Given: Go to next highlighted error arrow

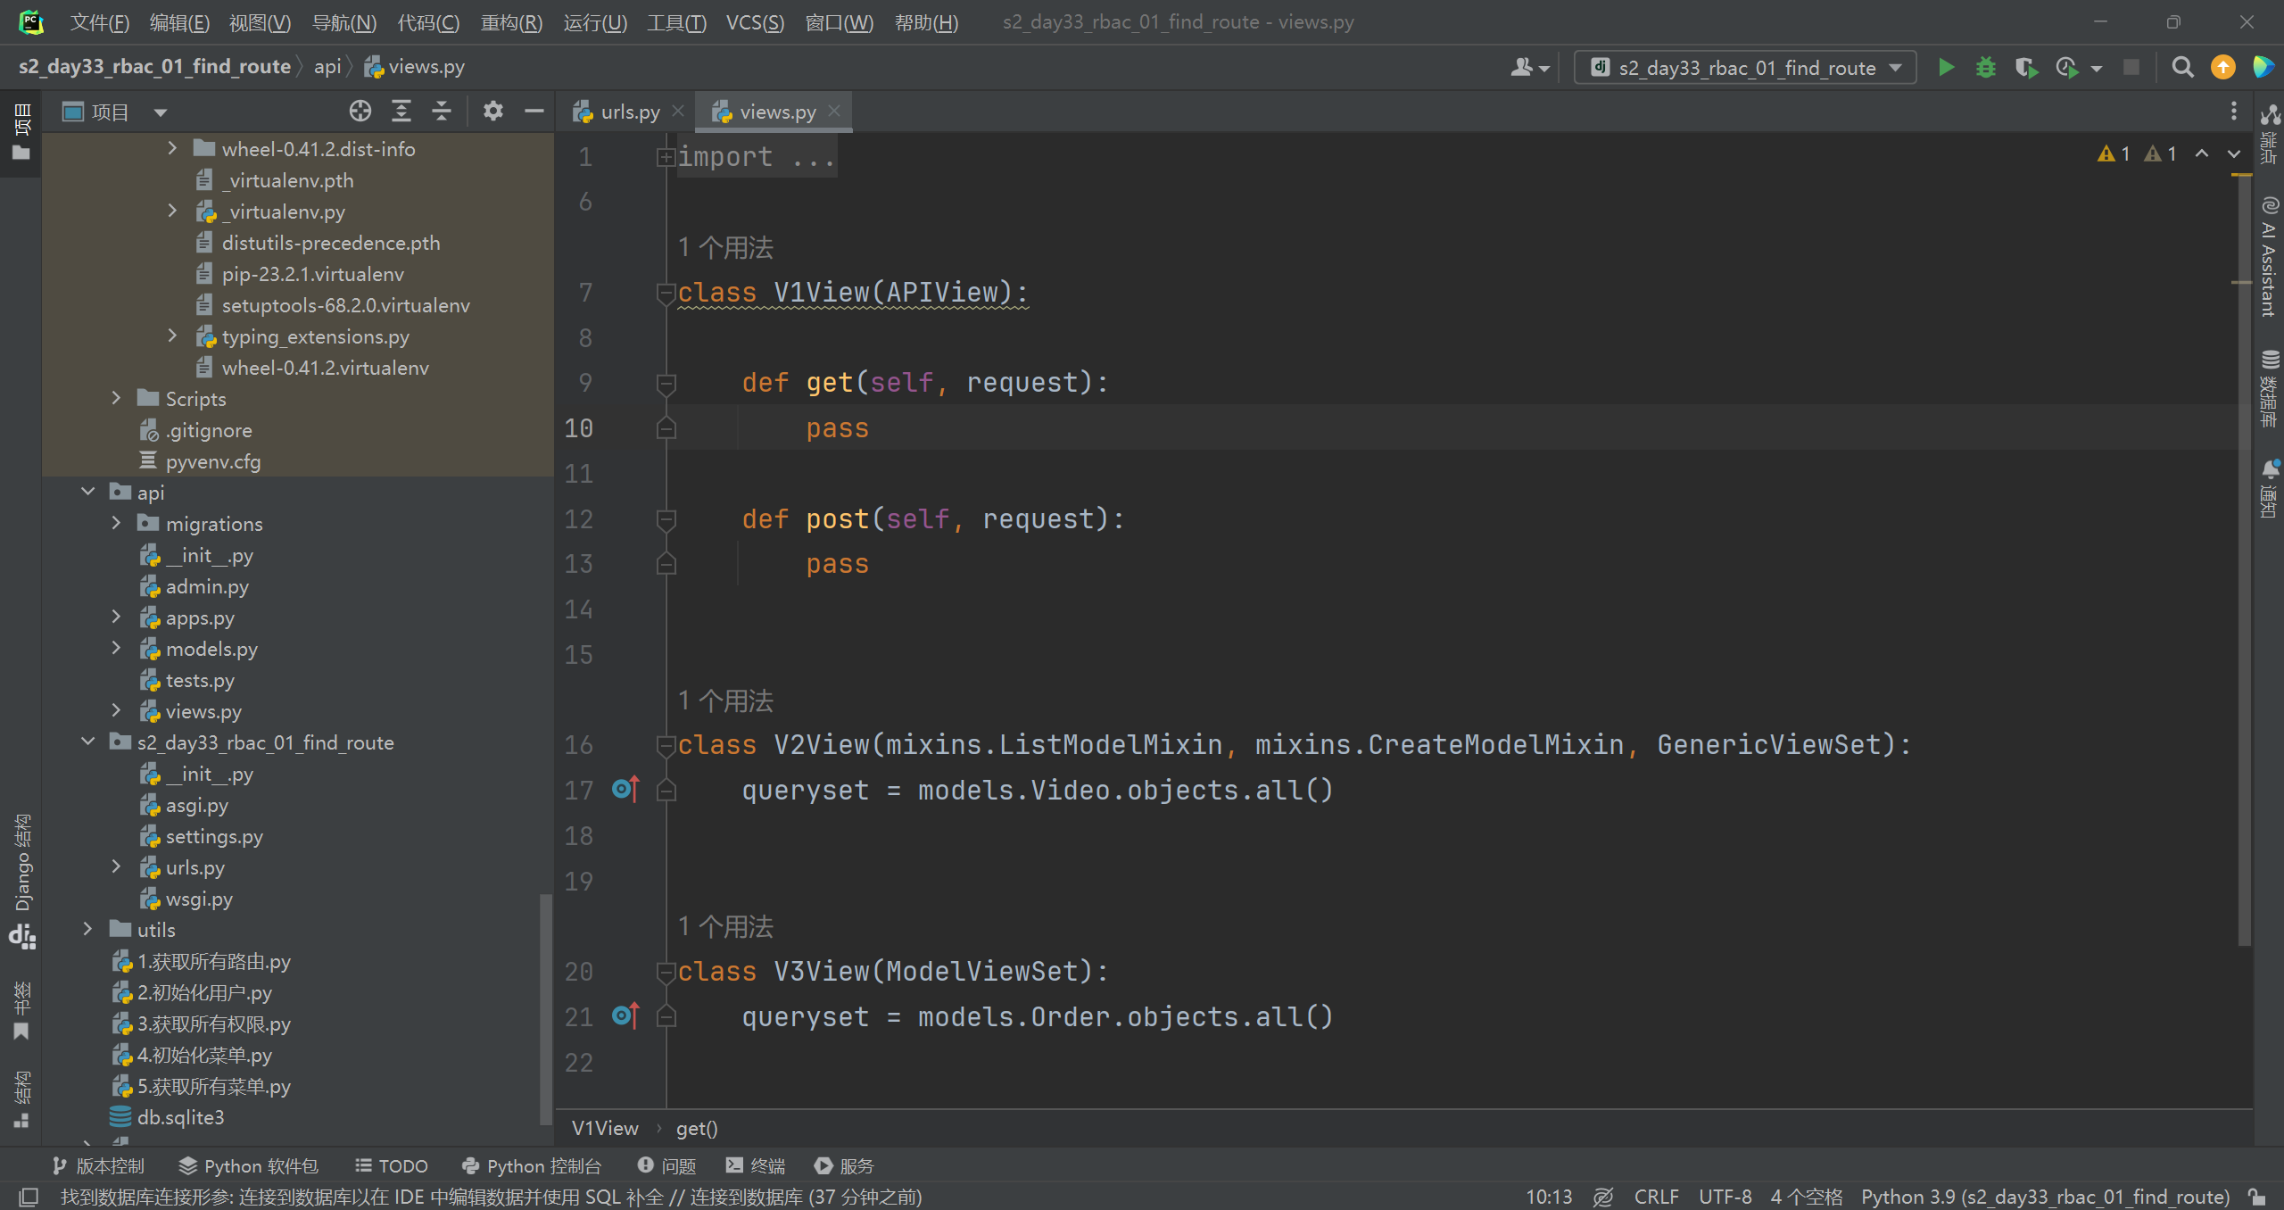Looking at the screenshot, I should click(2234, 153).
